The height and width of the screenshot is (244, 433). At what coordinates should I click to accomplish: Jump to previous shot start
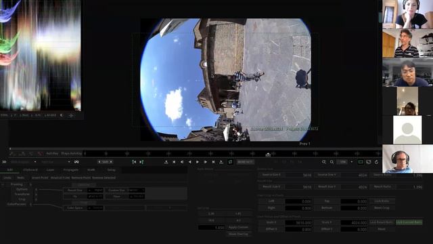174,162
